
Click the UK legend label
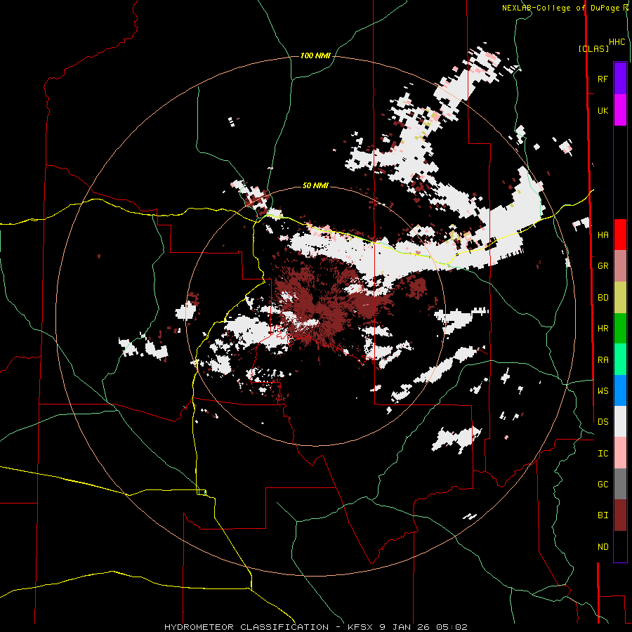603,110
